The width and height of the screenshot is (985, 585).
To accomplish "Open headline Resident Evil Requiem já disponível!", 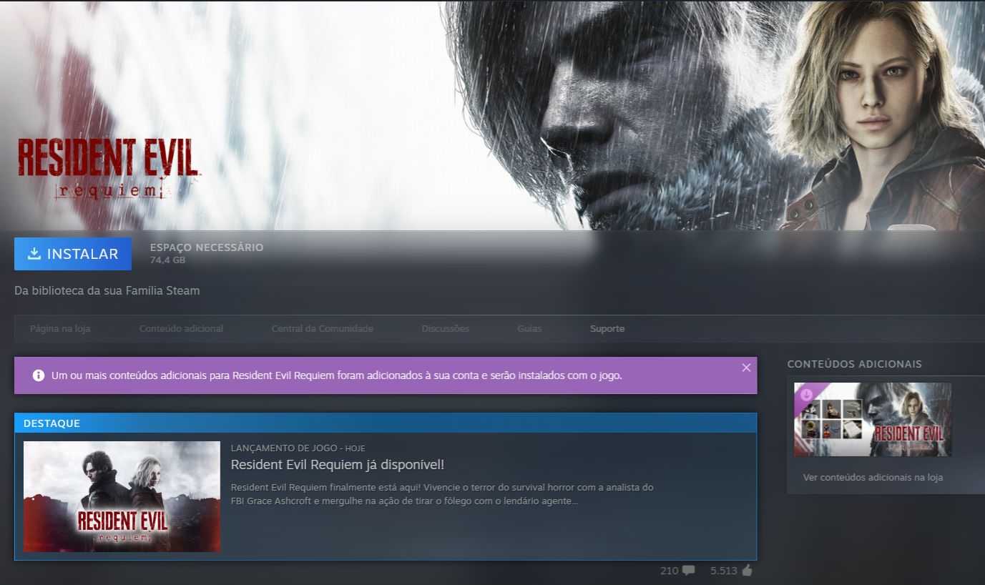I will tap(338, 465).
